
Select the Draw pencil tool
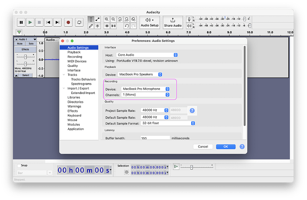pyautogui.click(x=91, y=26)
